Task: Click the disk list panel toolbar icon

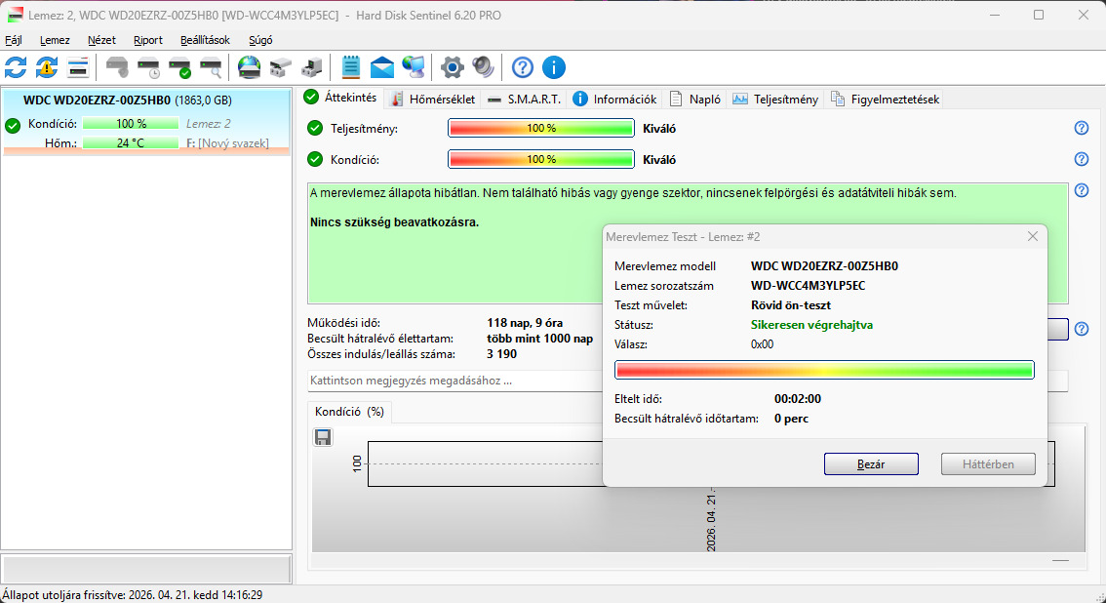Action: (x=78, y=67)
